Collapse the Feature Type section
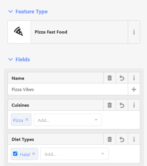147x166 pixels. coord(28,11)
